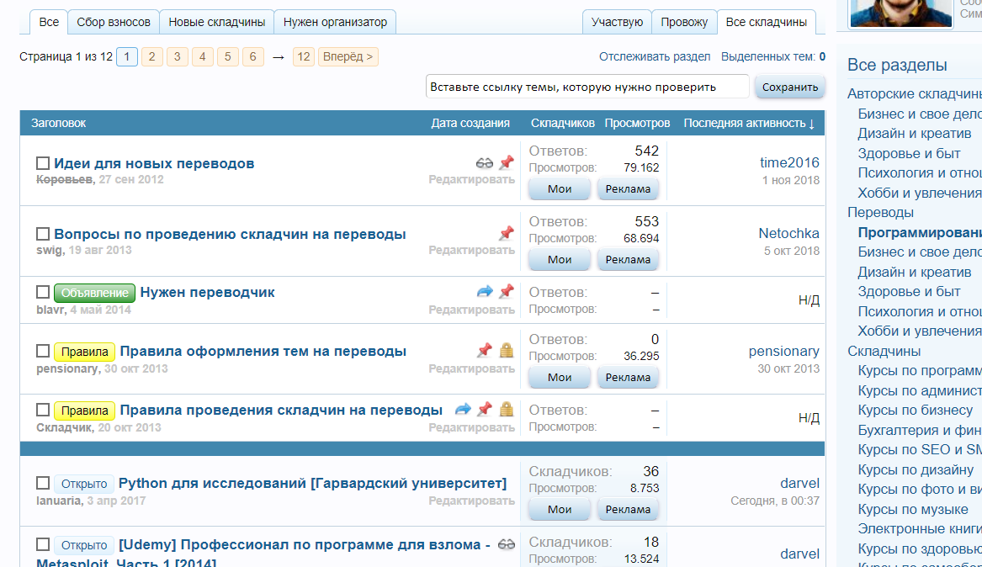Click Мои button in Идеи для новых переводов row
The height and width of the screenshot is (567, 982).
coord(560,188)
